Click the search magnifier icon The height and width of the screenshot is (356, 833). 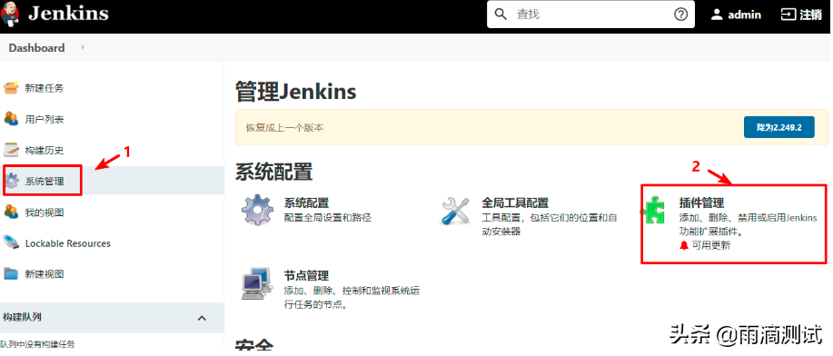click(501, 15)
